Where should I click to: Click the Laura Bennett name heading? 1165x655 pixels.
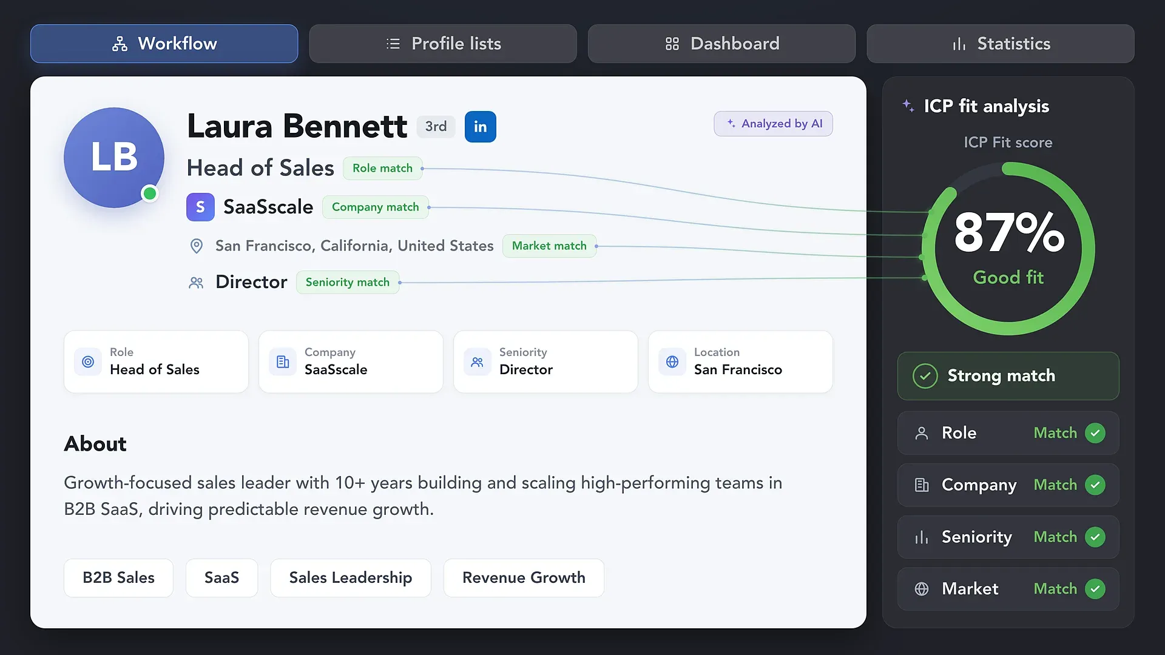point(297,126)
